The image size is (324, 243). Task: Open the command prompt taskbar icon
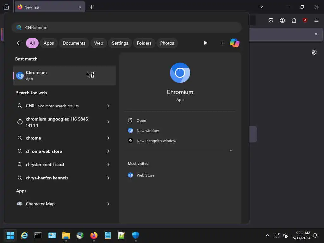(x=38, y=235)
